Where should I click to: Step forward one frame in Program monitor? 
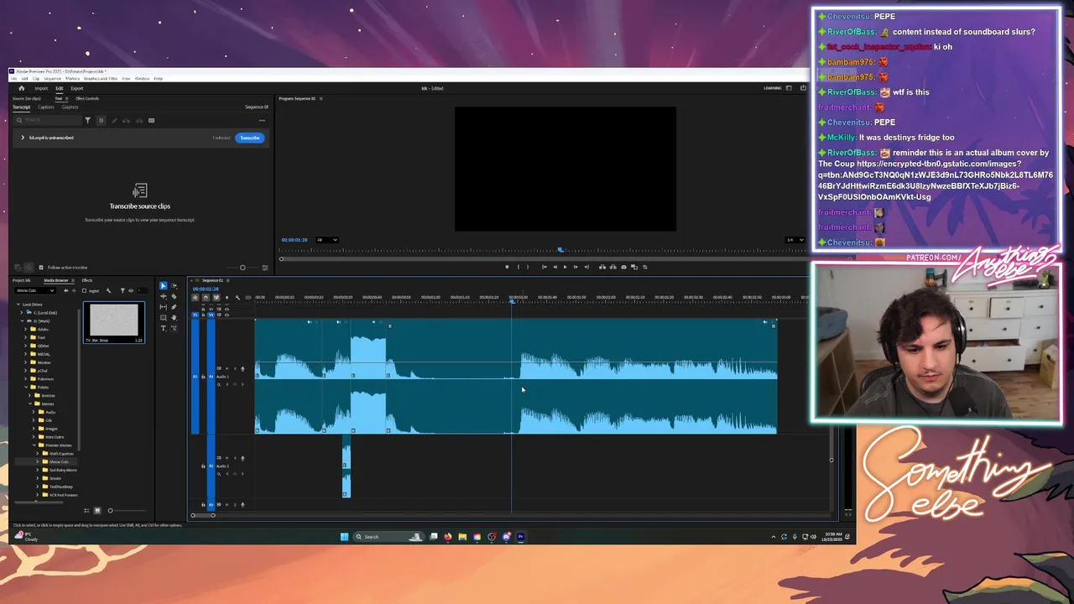click(576, 267)
